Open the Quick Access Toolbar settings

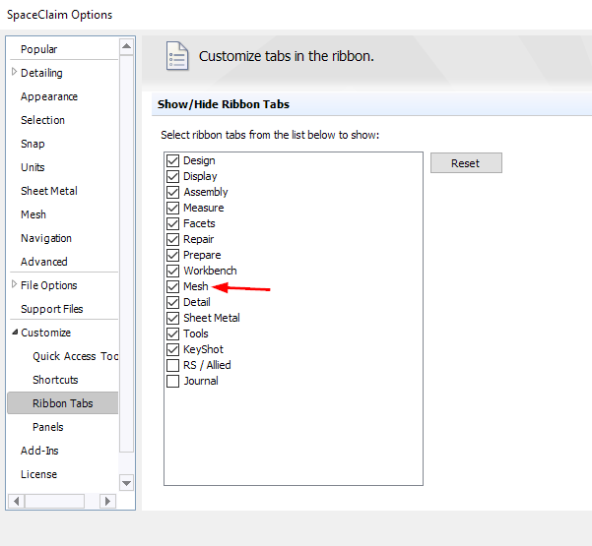tap(75, 356)
